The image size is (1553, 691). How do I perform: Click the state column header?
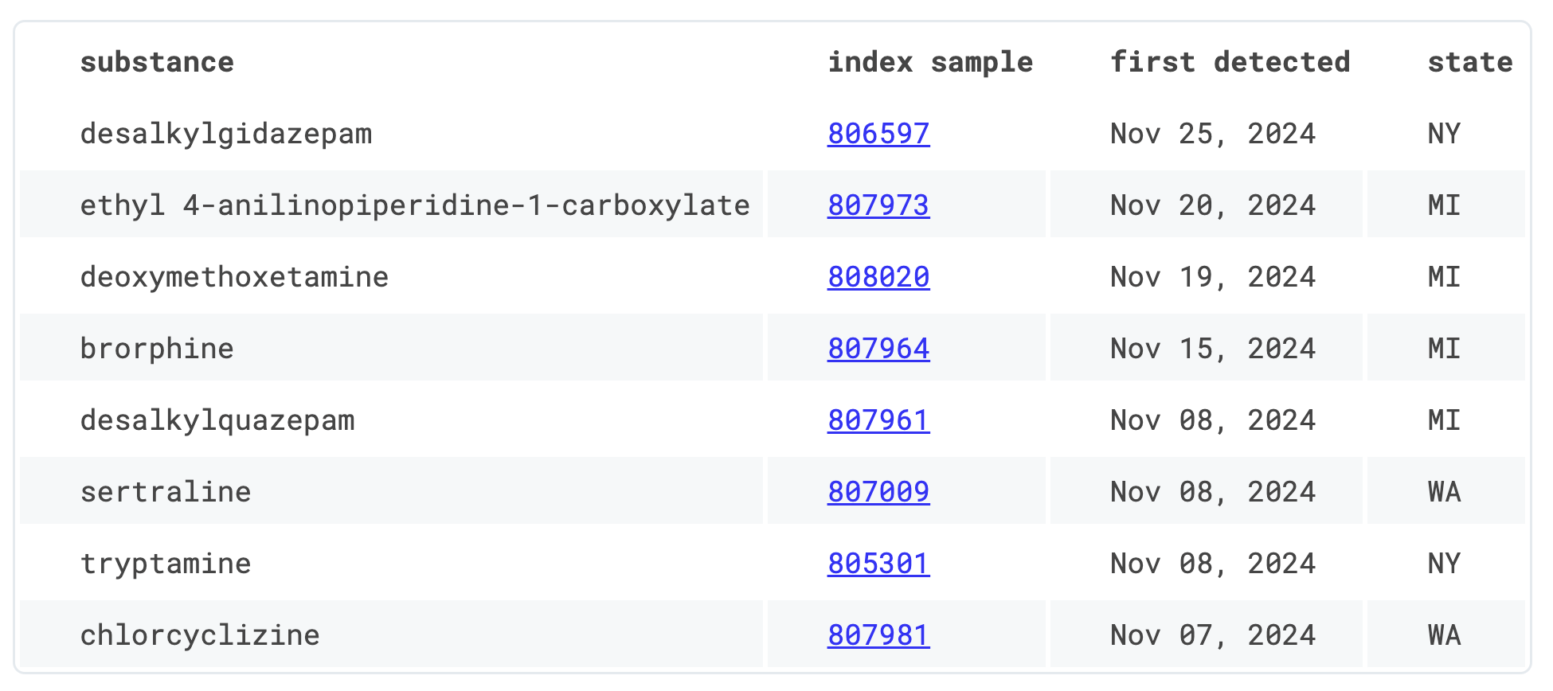point(1469,62)
